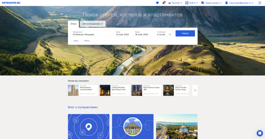Click the OSTROVOK.RU logo
The height and width of the screenshot is (139, 265).
point(11,3)
